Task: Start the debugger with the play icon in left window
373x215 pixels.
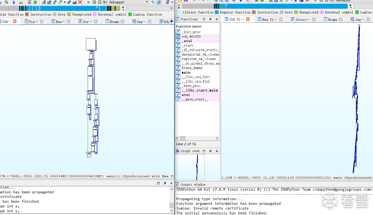Action: [89, 2]
